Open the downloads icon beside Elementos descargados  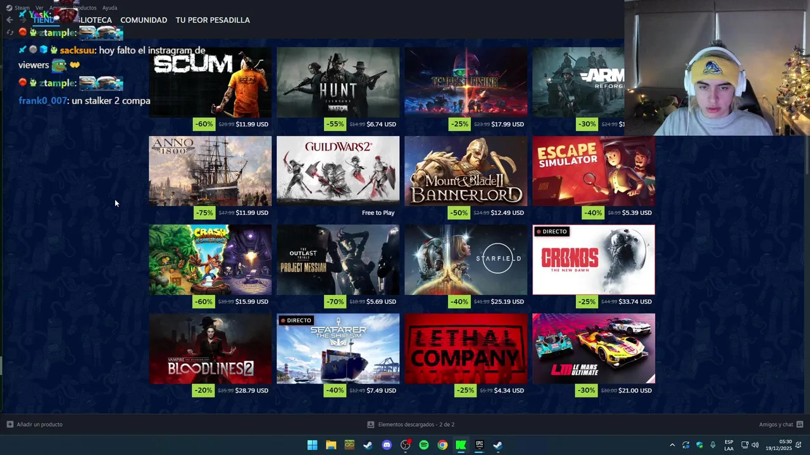[371, 425]
